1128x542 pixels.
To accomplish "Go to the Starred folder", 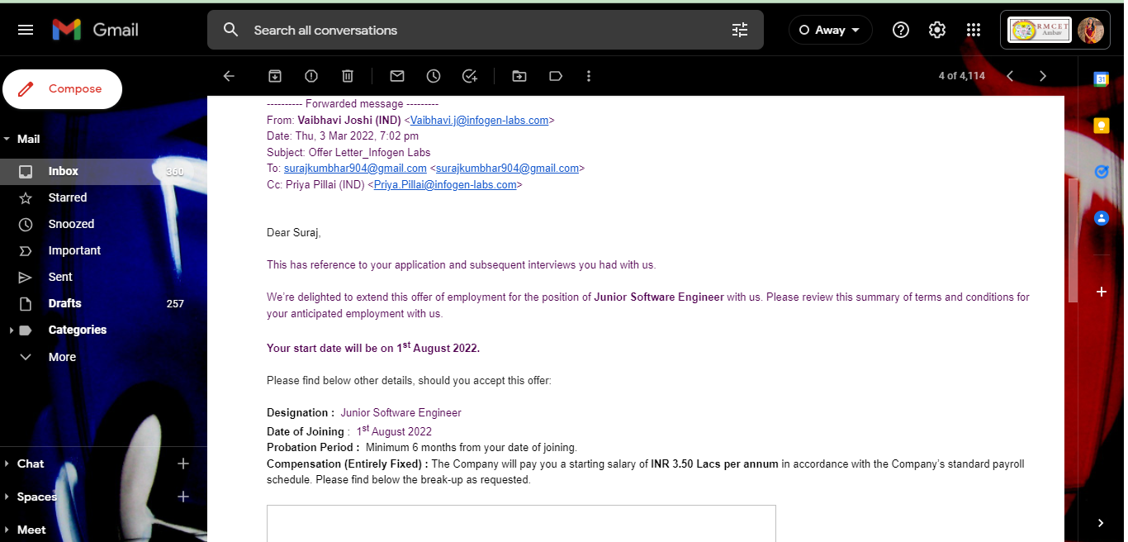I will [x=68, y=197].
